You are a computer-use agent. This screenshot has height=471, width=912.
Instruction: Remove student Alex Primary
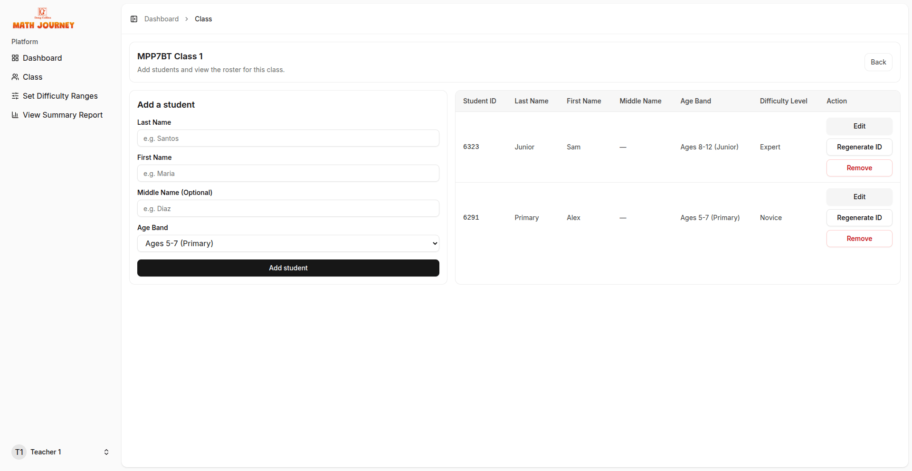[859, 239]
